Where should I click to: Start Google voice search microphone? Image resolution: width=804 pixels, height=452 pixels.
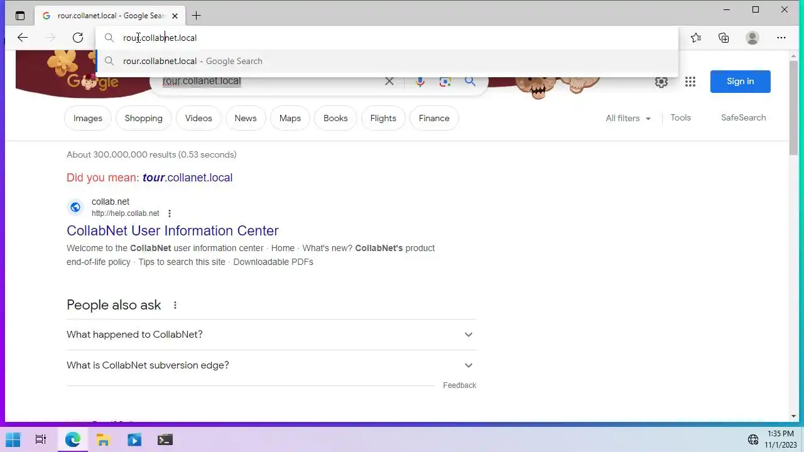[420, 81]
